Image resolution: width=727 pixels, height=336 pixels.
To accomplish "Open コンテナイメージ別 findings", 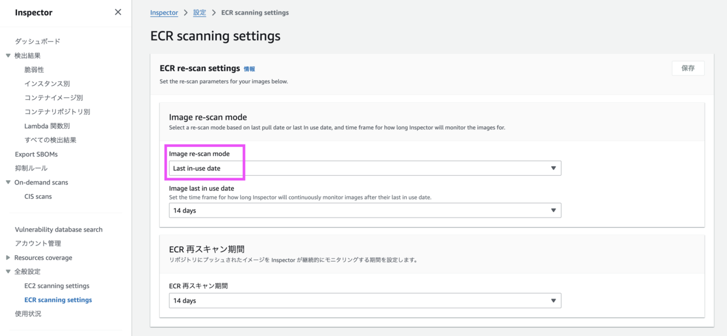I will tap(53, 97).
